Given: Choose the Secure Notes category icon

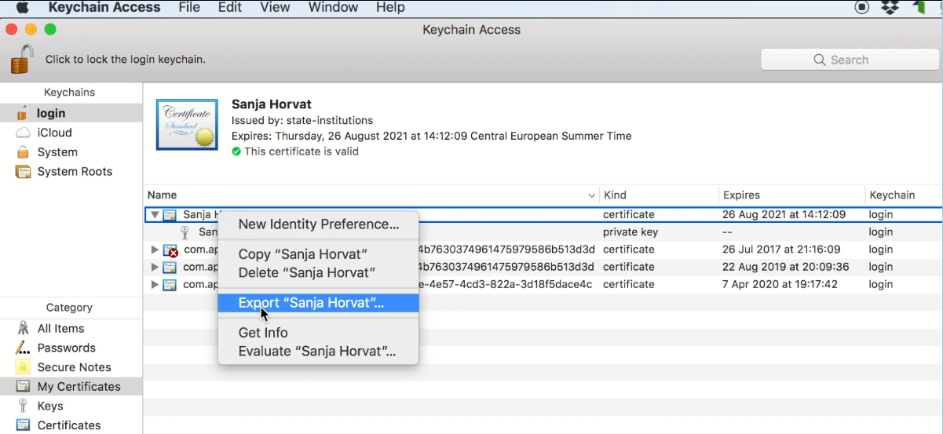Looking at the screenshot, I should pos(23,367).
